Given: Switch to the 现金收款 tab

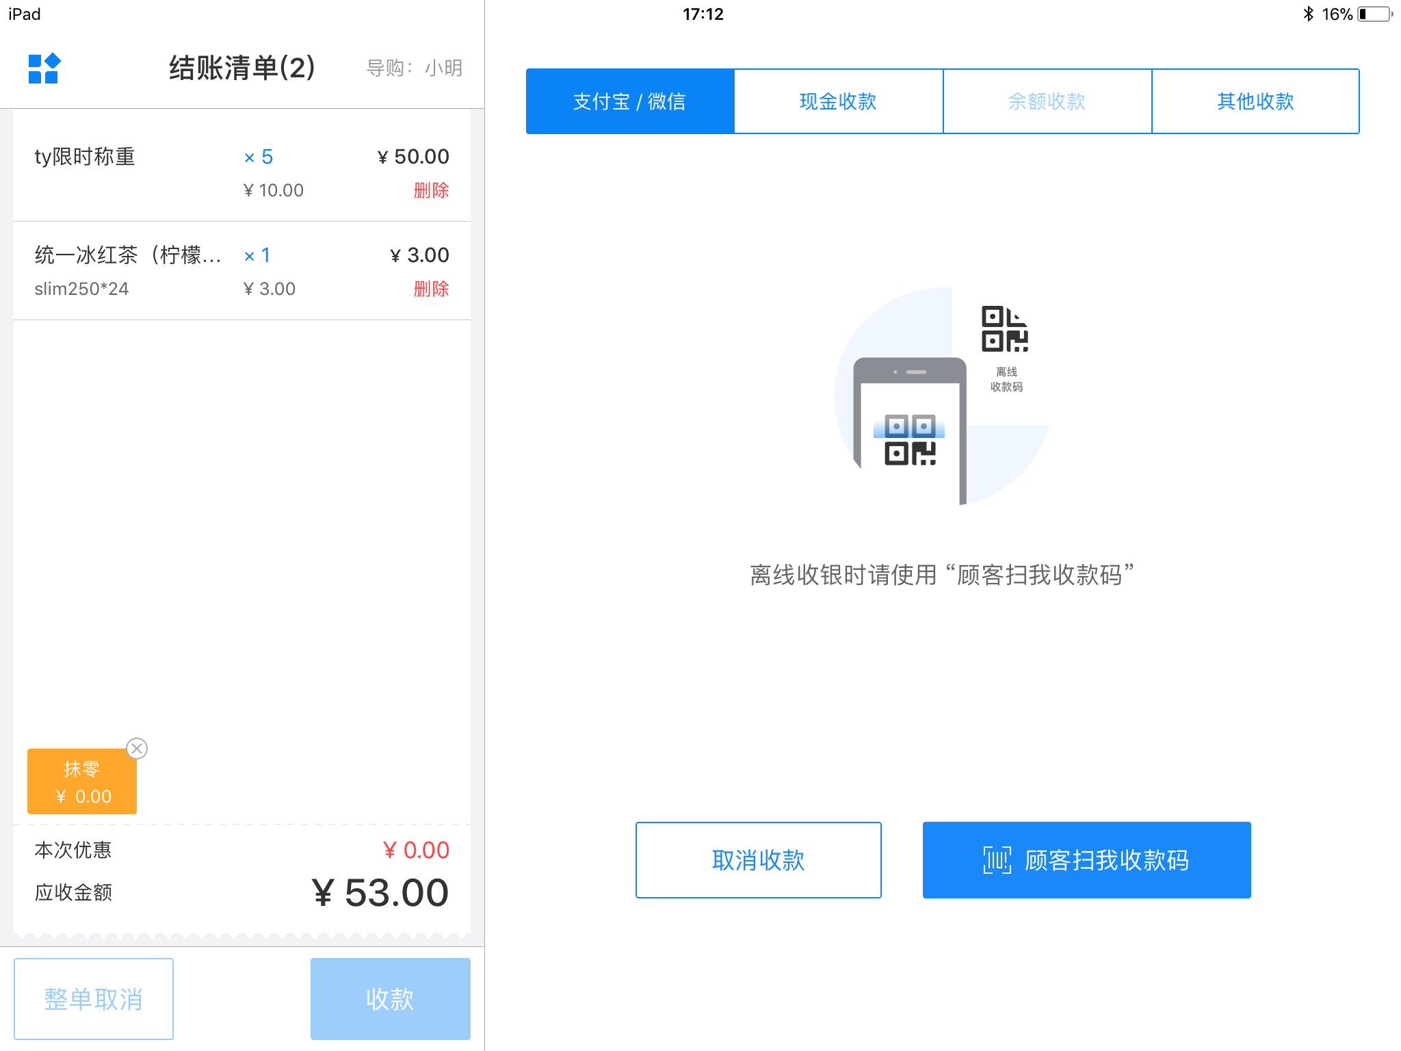Looking at the screenshot, I should coord(839,101).
